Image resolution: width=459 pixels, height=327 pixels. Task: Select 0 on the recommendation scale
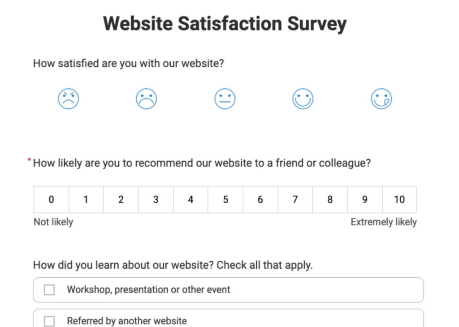[51, 199]
